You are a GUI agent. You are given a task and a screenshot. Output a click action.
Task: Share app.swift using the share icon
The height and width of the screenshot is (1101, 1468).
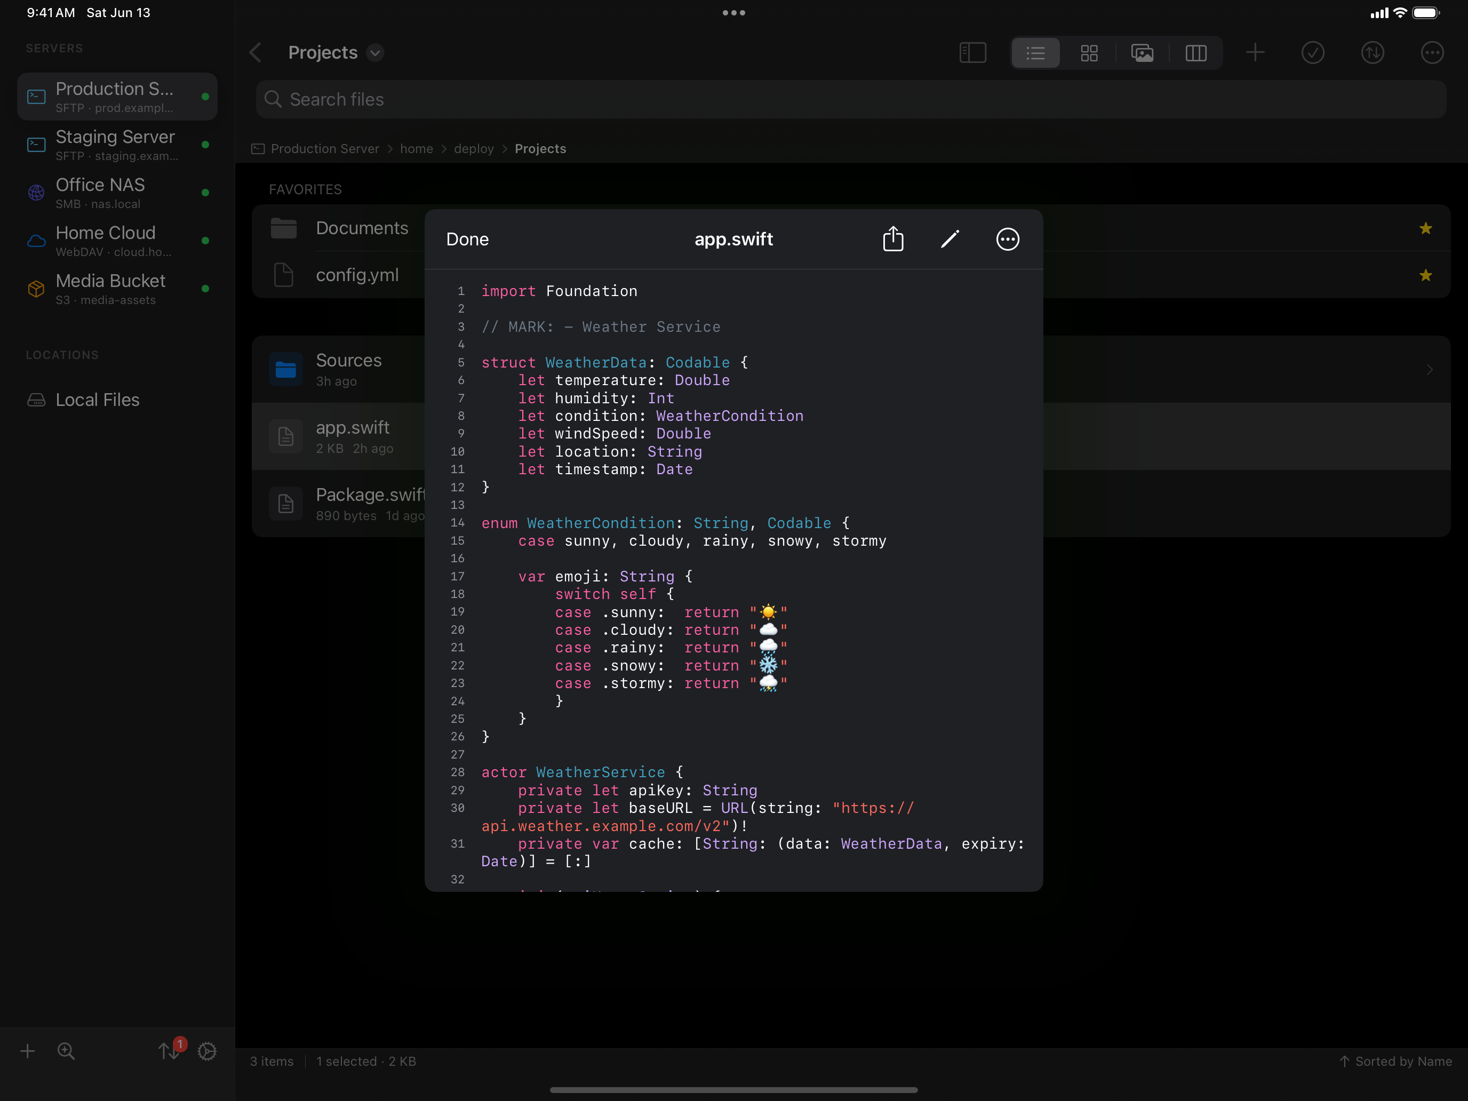point(893,239)
